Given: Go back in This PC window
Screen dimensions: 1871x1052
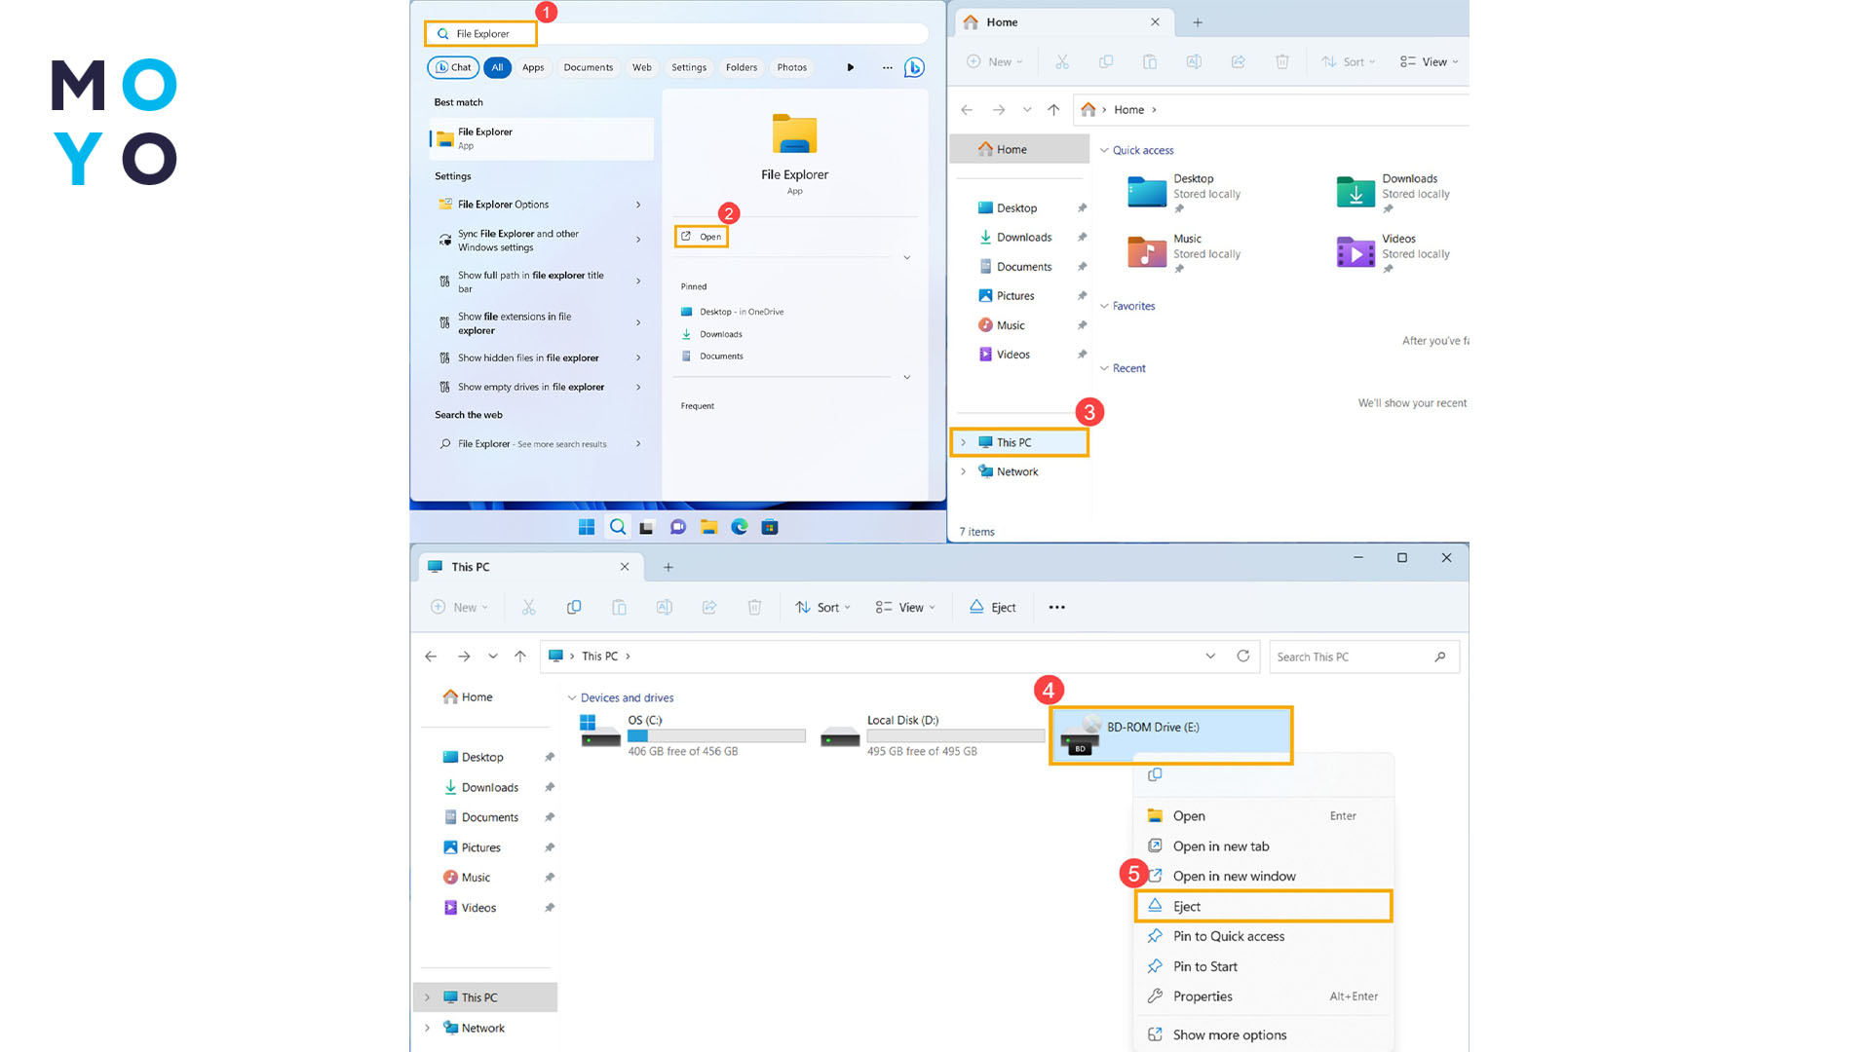Looking at the screenshot, I should 431,657.
